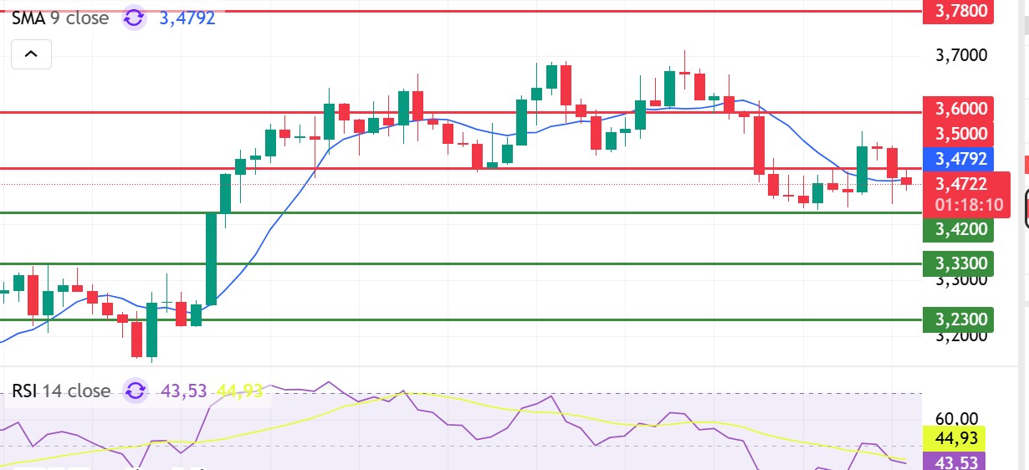Viewport: 1029px width, 470px height.
Task: Click the RSI indicator refresh icon
Action: (x=136, y=391)
